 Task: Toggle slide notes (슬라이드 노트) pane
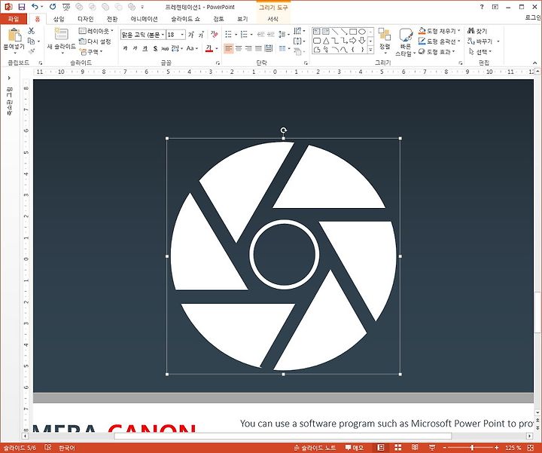[315, 448]
